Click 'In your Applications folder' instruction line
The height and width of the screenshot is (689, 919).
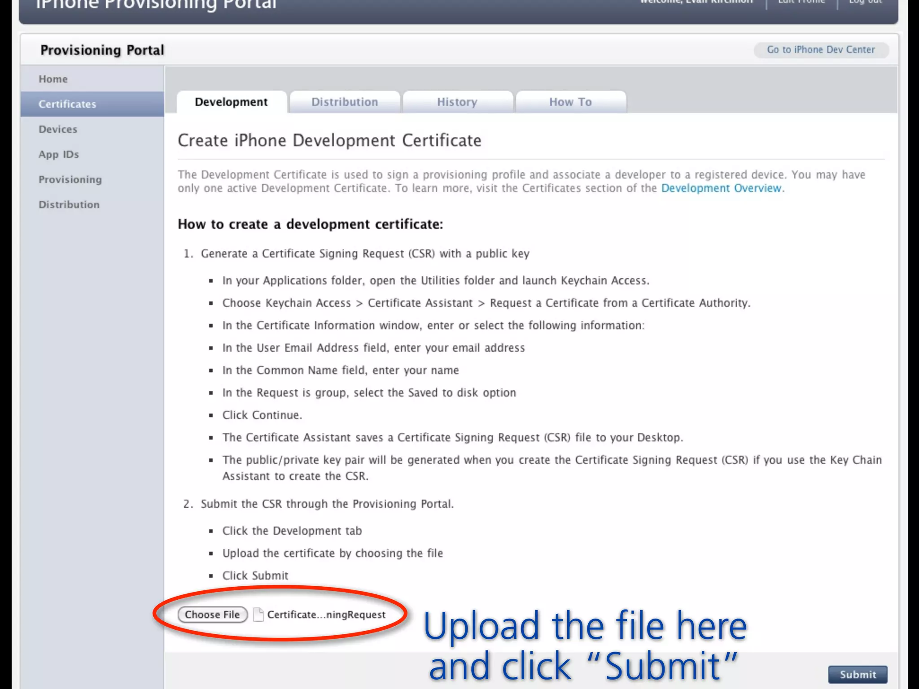[x=436, y=280]
